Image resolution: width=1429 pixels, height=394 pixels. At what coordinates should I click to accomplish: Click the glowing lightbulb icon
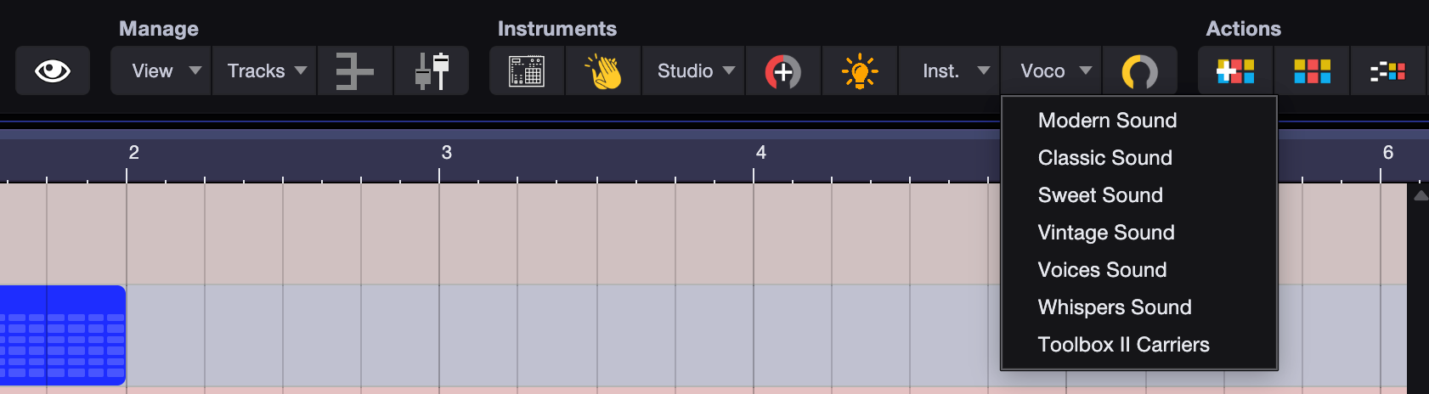860,71
